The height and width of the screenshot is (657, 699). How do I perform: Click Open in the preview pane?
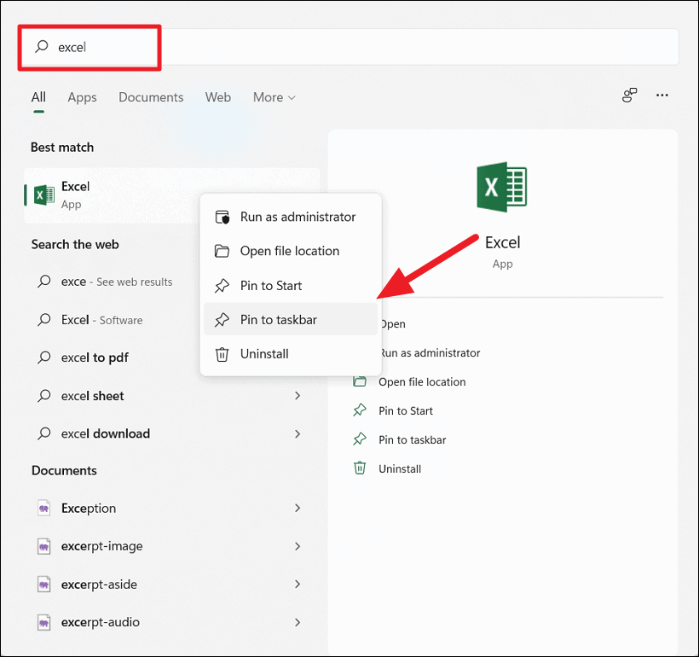point(392,324)
